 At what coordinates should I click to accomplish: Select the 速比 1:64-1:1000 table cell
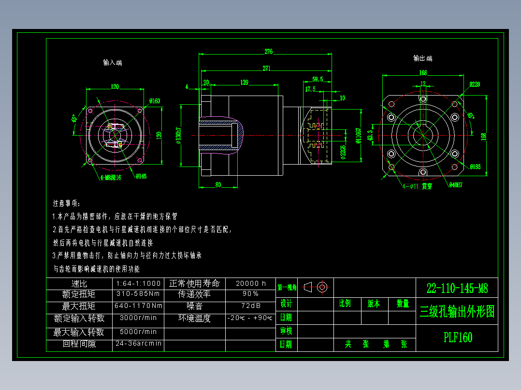coord(140,282)
